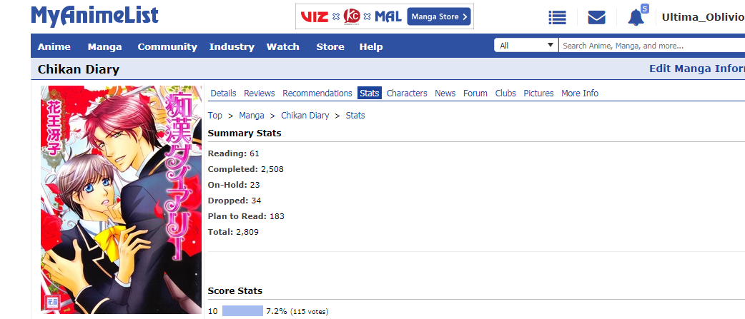Viewport: 745px width, 319px height.
Task: Open the All search category dropdown
Action: pyautogui.click(x=526, y=46)
